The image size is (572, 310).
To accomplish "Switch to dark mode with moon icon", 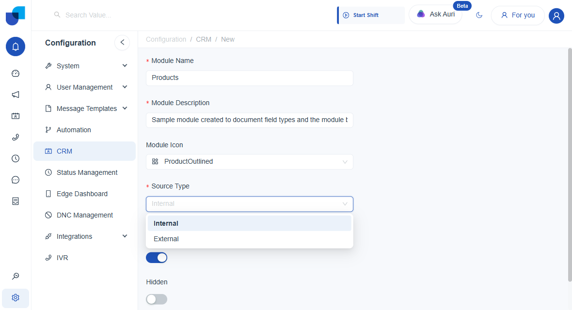I will (x=479, y=15).
